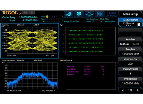Select the VSA mode icon
Screen dimensions: 143x104
coord(89,14)
